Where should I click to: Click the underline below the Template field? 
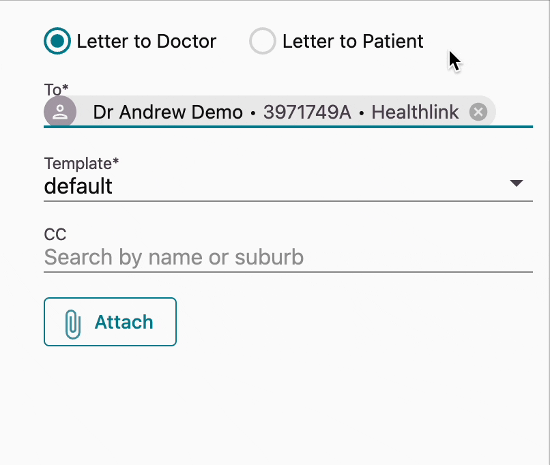(x=287, y=201)
